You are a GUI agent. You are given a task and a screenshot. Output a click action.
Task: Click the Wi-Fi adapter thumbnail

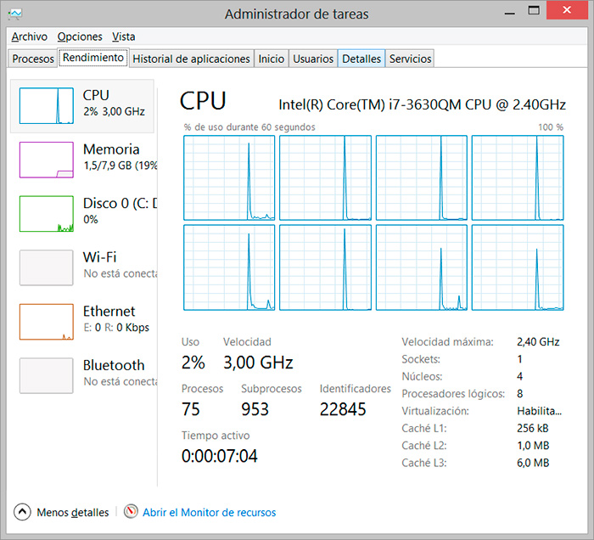pyautogui.click(x=47, y=267)
